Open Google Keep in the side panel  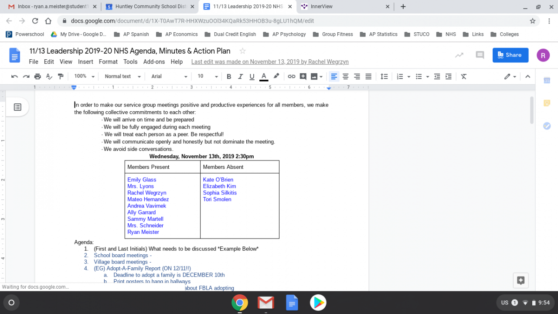coord(547,103)
